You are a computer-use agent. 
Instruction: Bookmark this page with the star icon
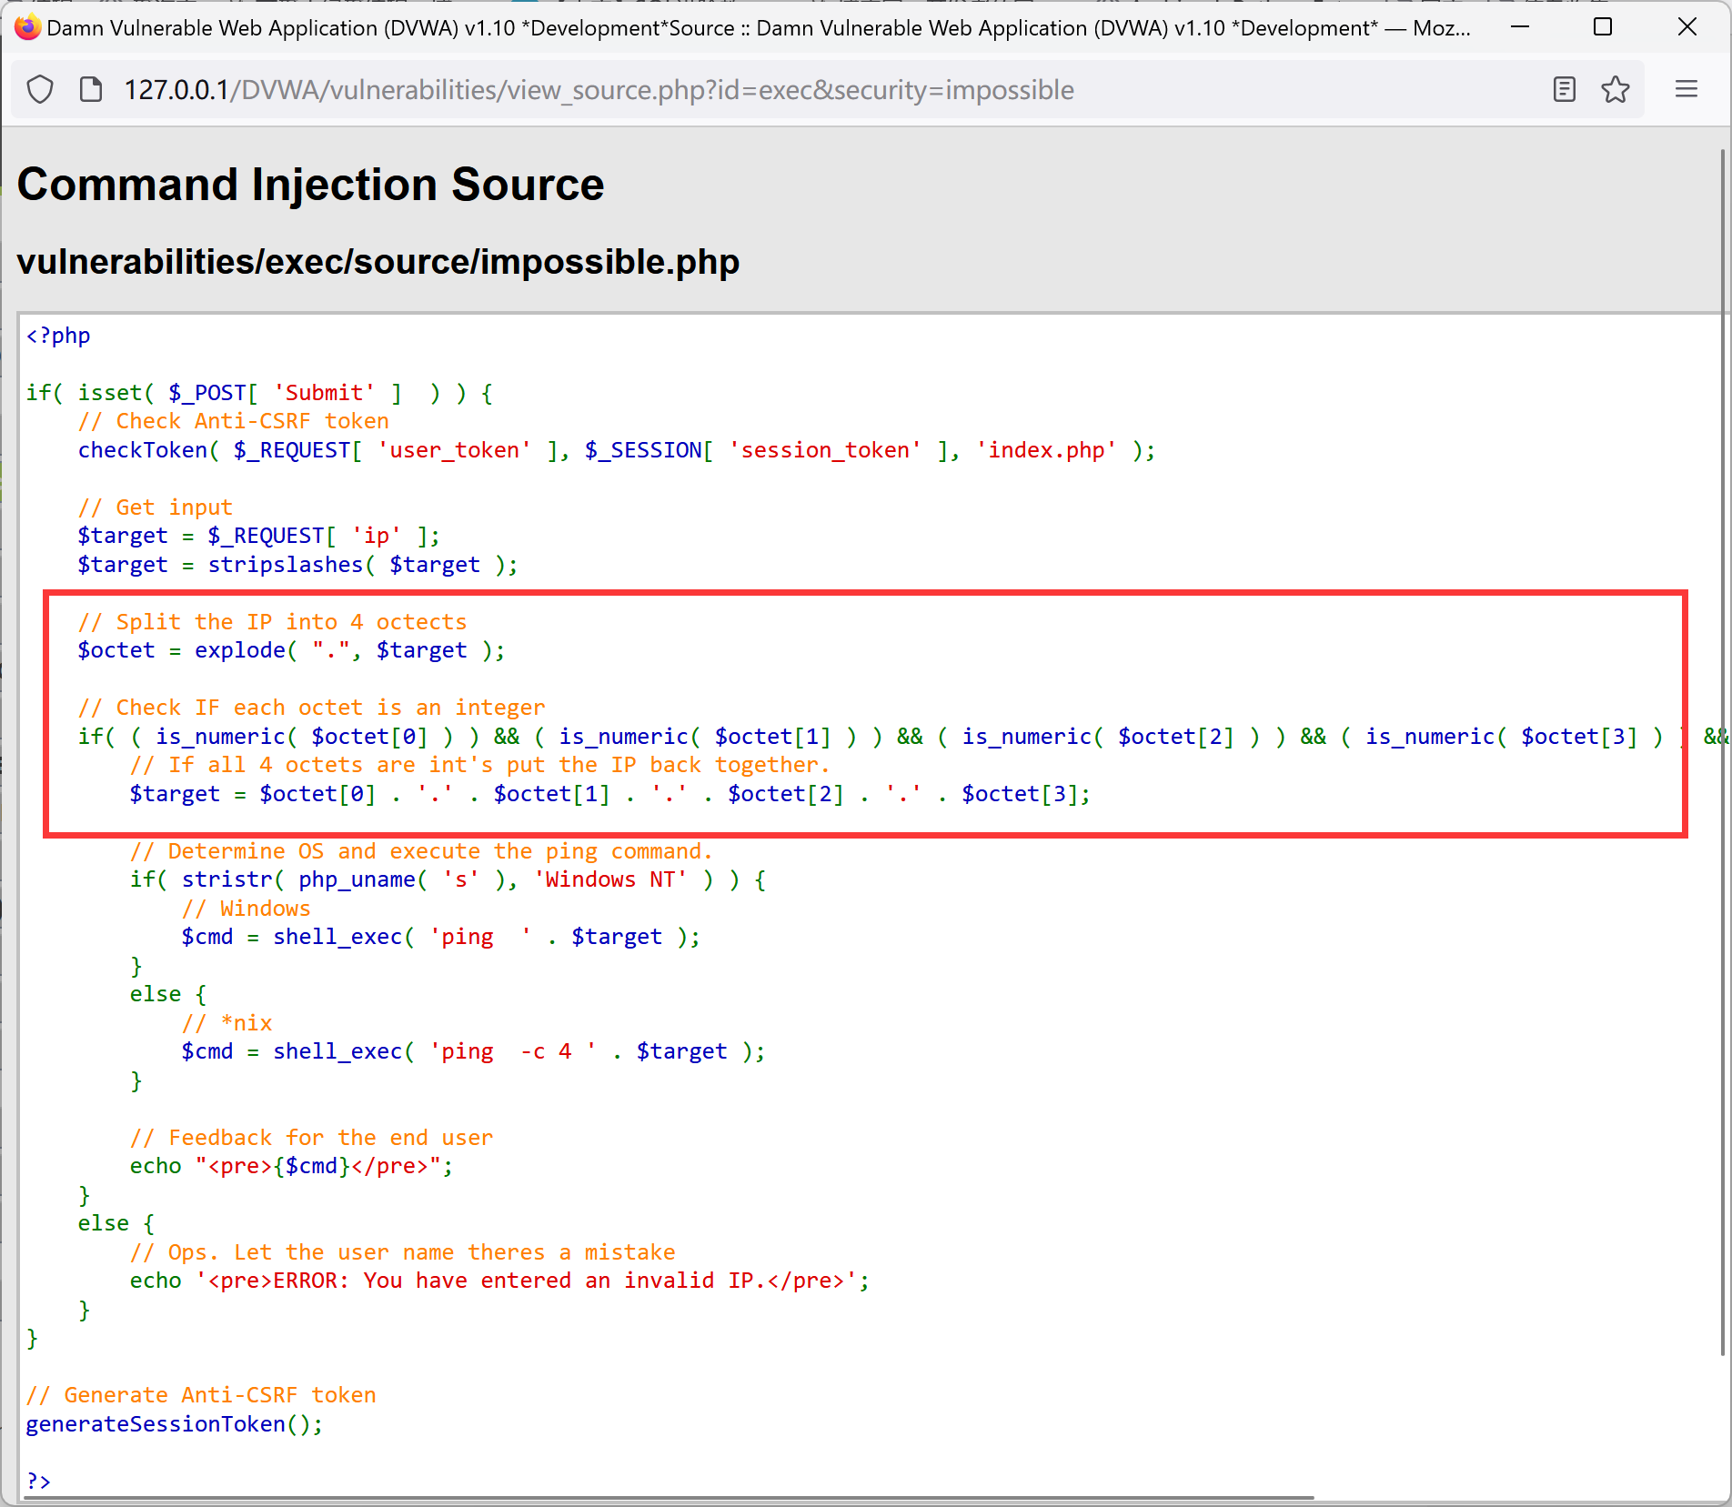(x=1616, y=89)
